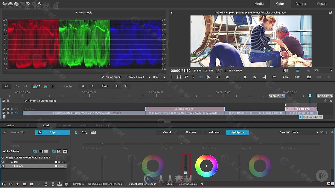Click the save look download icon
Screen dimensions: 335x188
click(x=59, y=184)
